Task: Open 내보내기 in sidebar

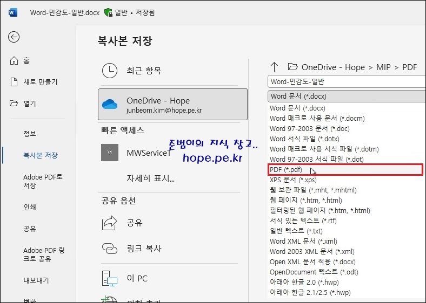Action: click(36, 280)
